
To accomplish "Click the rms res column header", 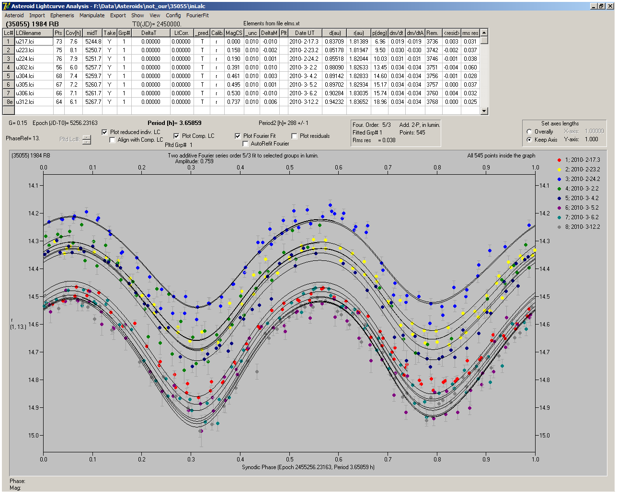I will click(470, 33).
